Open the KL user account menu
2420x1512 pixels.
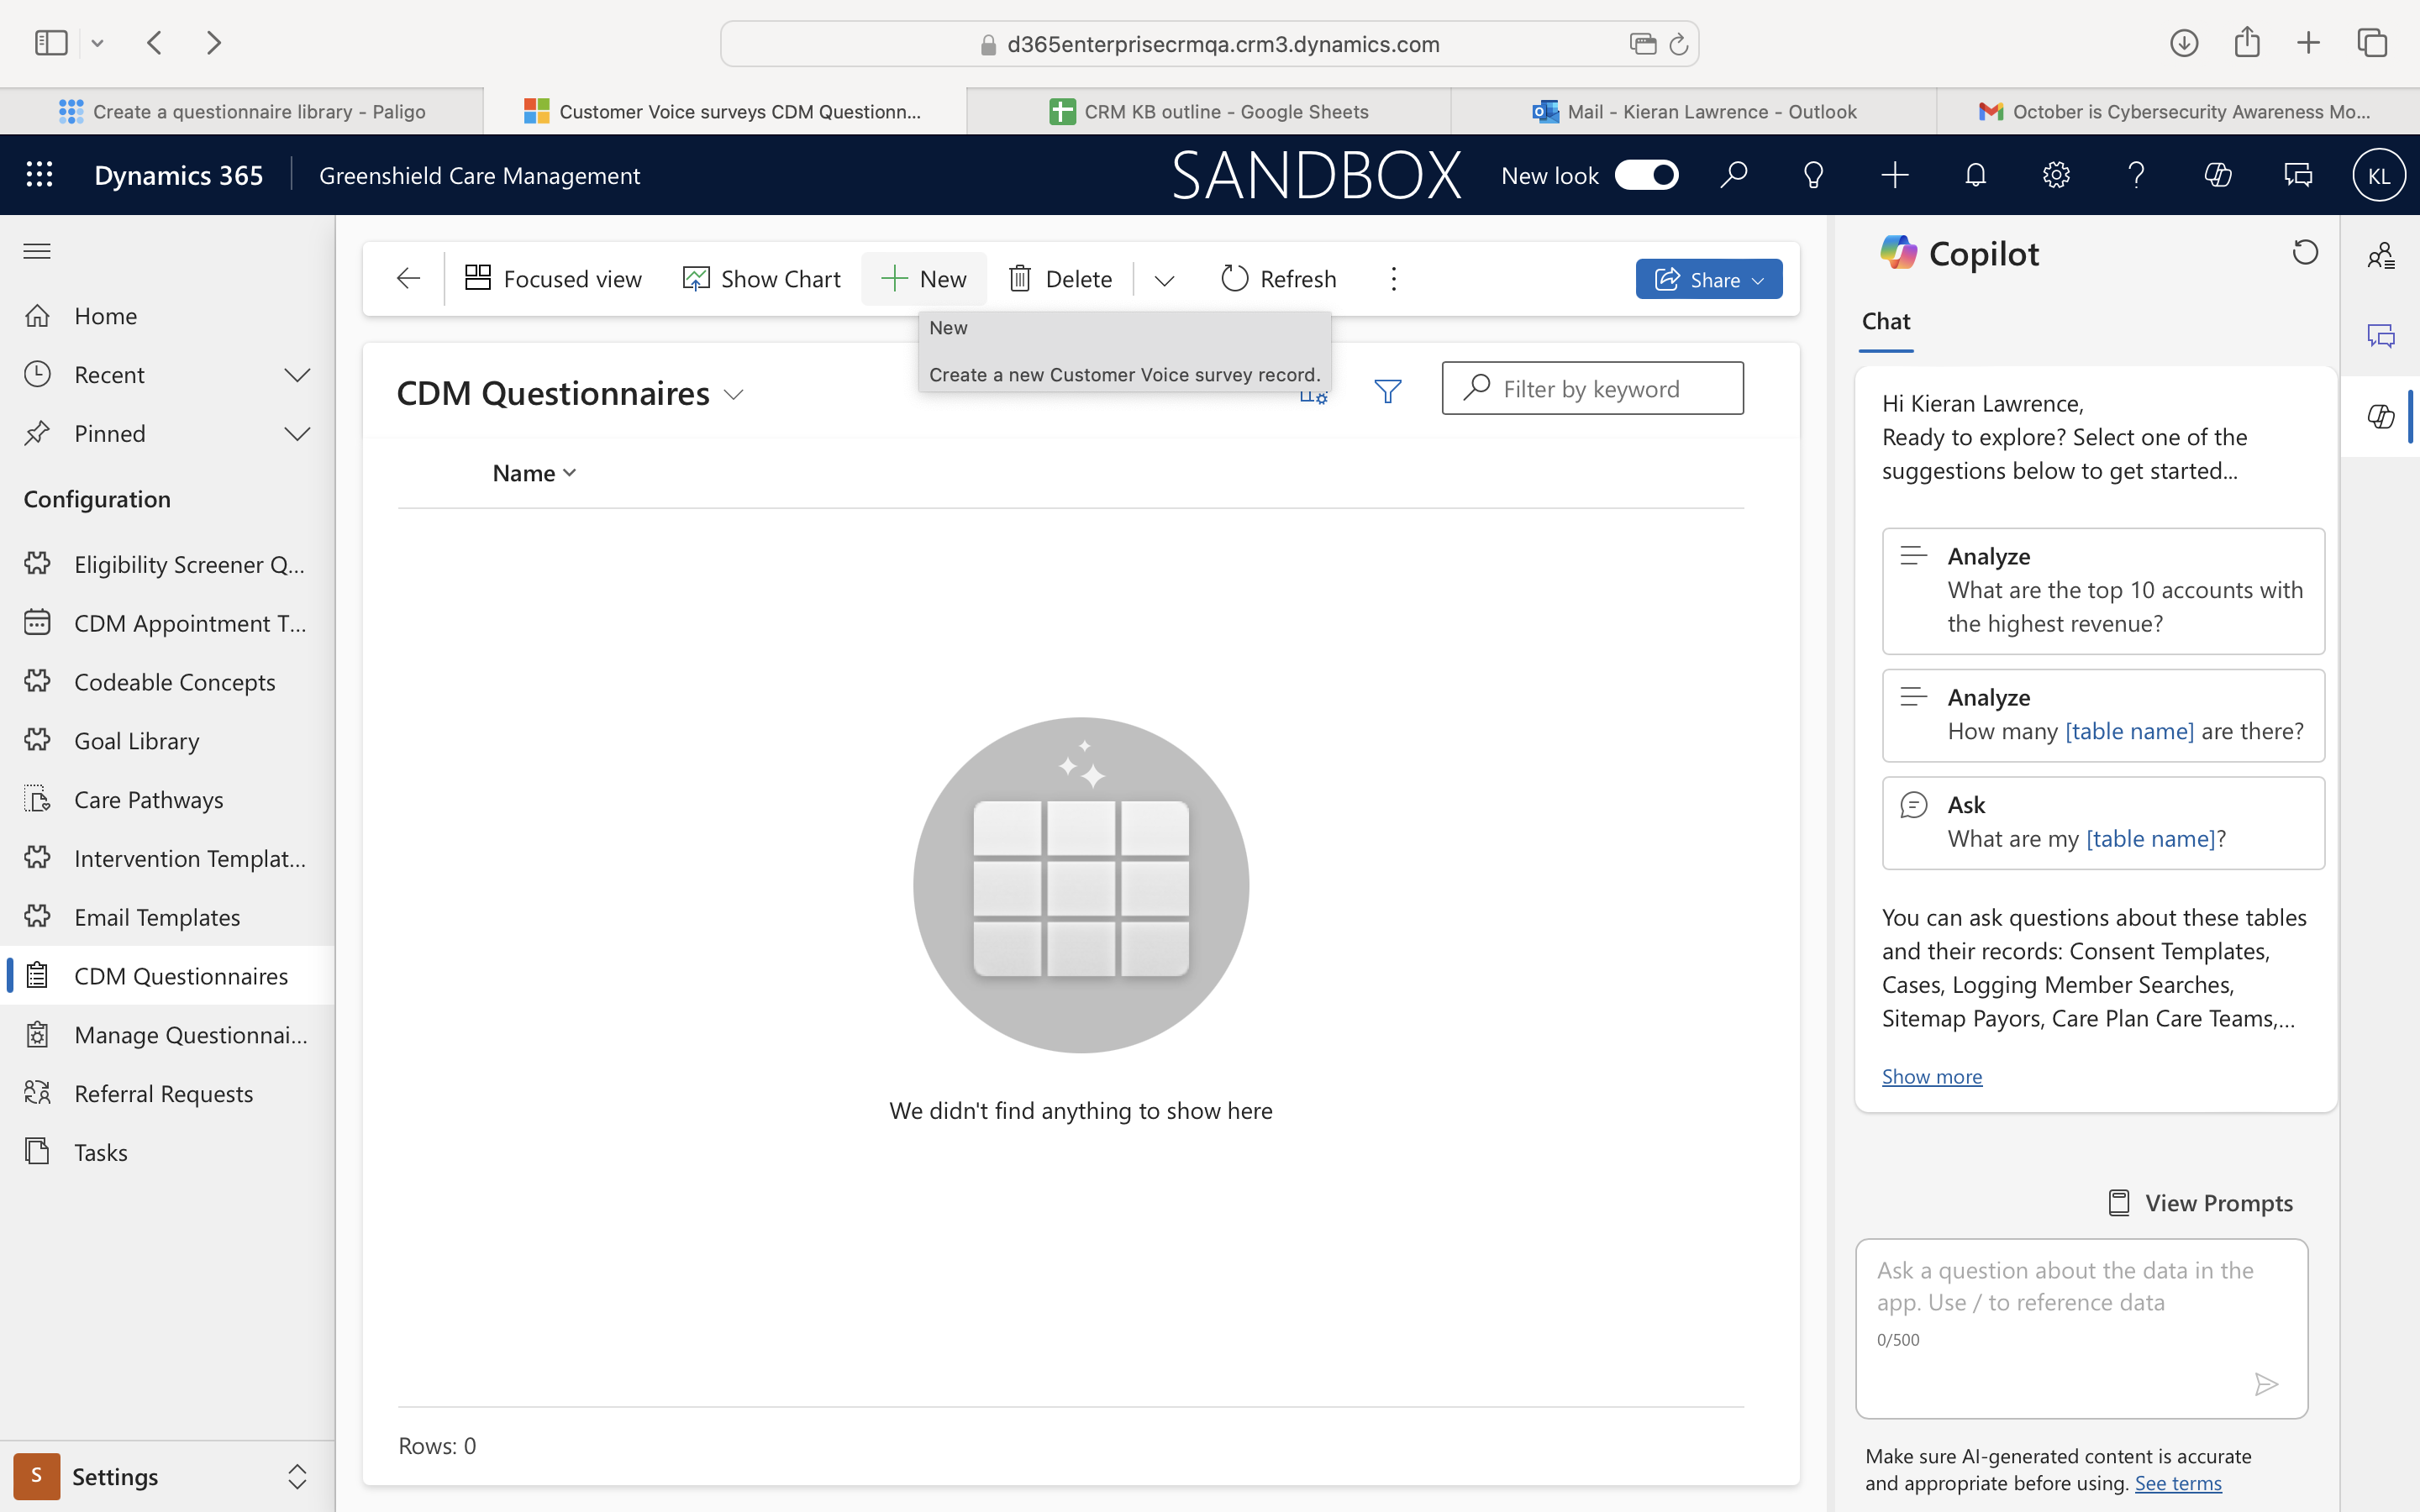point(2378,175)
